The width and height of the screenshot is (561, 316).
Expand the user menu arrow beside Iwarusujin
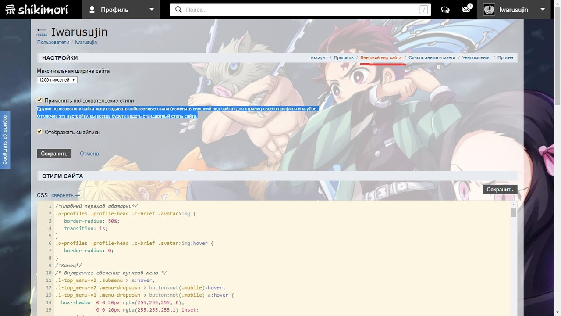click(543, 10)
